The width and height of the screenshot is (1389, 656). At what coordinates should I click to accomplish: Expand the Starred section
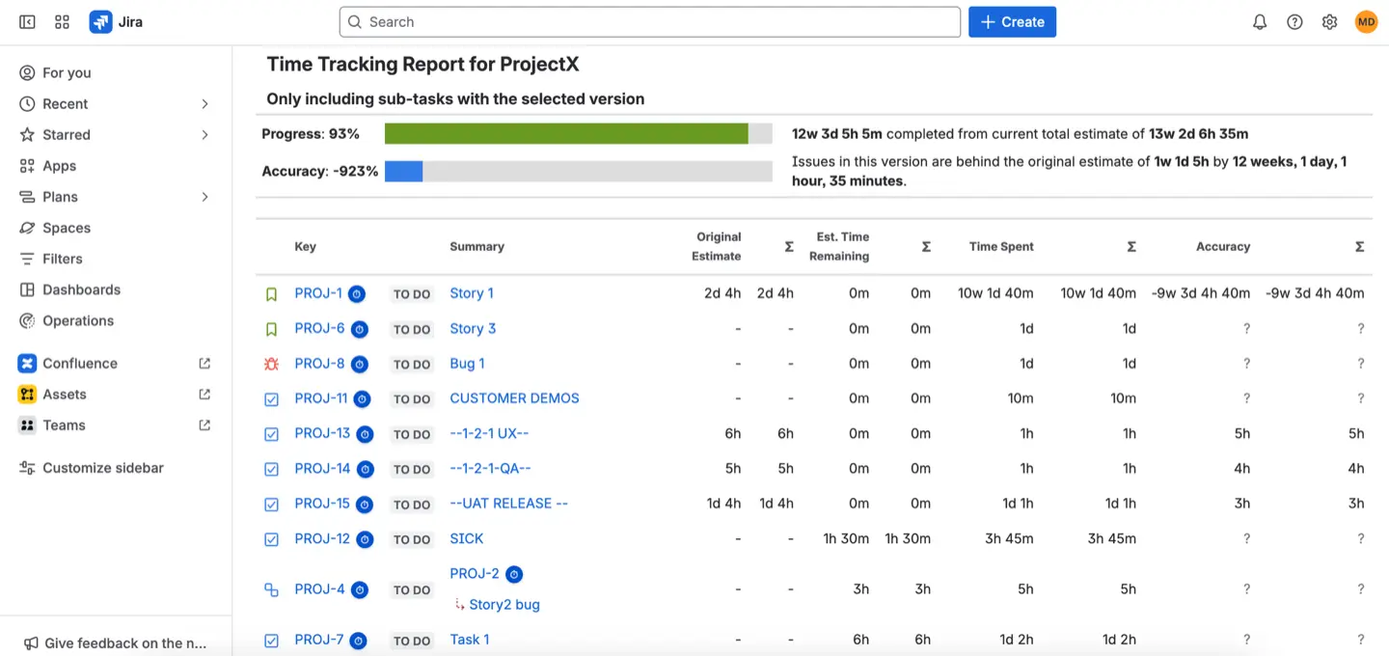pos(204,134)
